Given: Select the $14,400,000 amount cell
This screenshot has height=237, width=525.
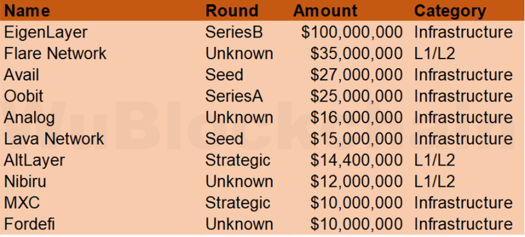Looking at the screenshot, I should point(356,160).
